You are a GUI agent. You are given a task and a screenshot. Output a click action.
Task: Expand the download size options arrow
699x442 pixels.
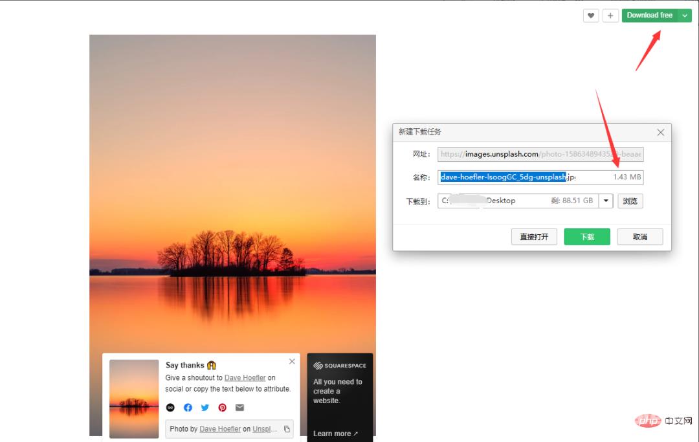[x=685, y=16]
